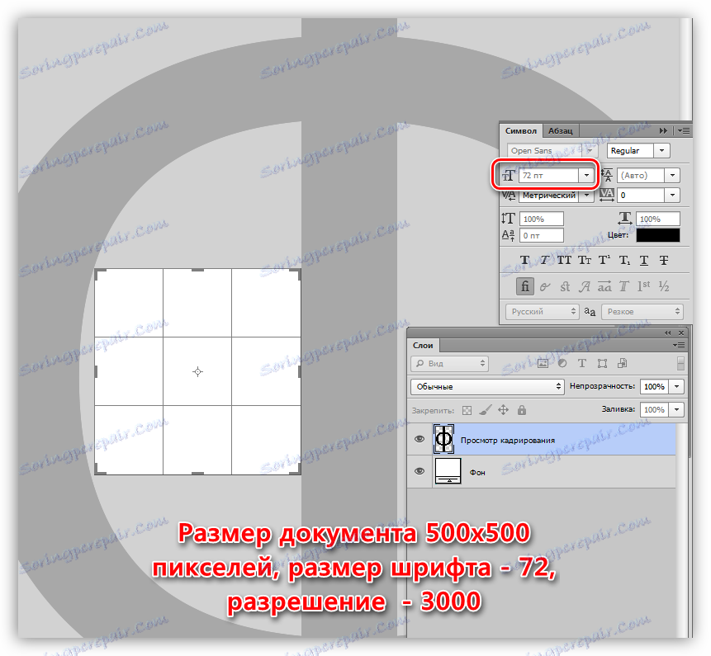Open the Русский language dropdown
This screenshot has width=711, height=656.
click(x=543, y=312)
